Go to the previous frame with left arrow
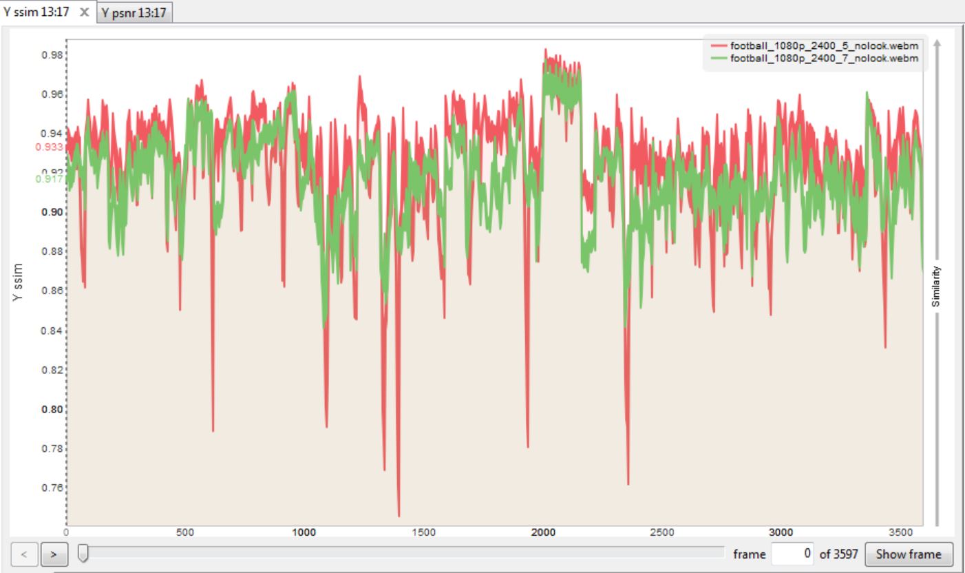Viewport: 965px width, 573px height. coord(25,554)
